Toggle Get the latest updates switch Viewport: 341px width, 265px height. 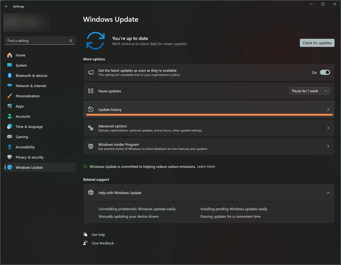(325, 72)
